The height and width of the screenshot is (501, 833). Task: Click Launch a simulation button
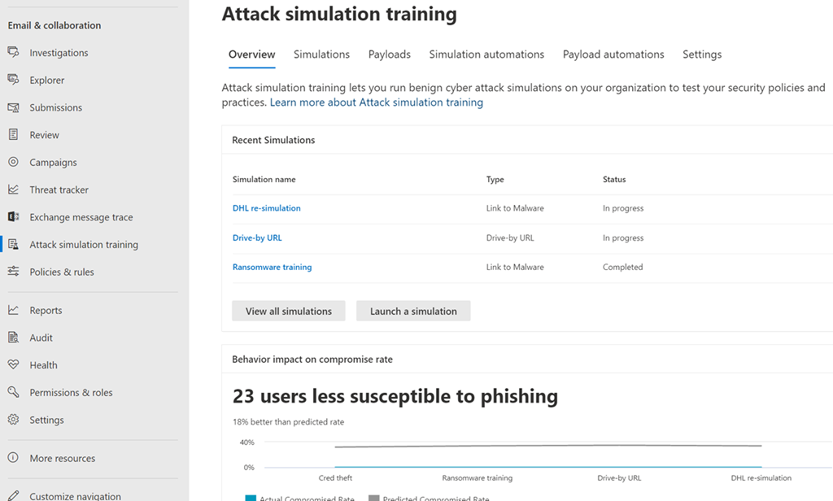tap(413, 311)
